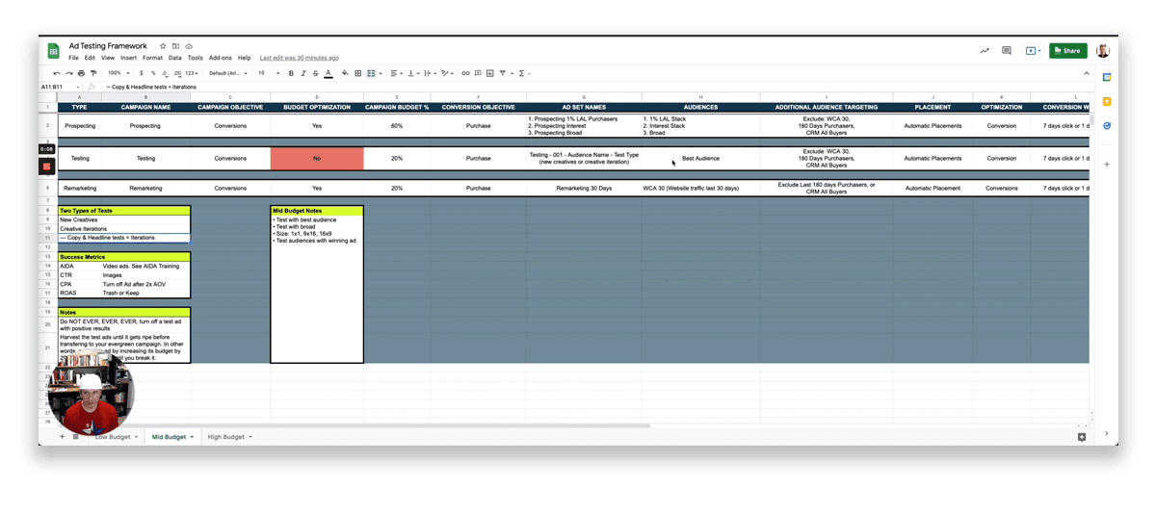The height and width of the screenshot is (514, 1156).
Task: Click the undo arrow in toolbar
Action: coord(57,73)
